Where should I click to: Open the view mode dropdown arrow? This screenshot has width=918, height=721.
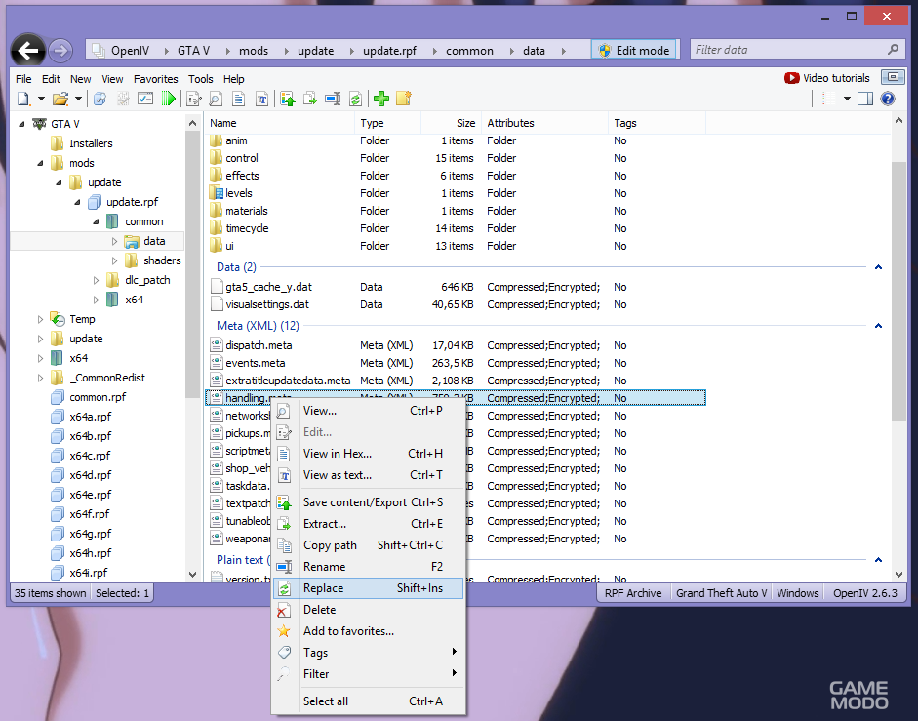847,99
